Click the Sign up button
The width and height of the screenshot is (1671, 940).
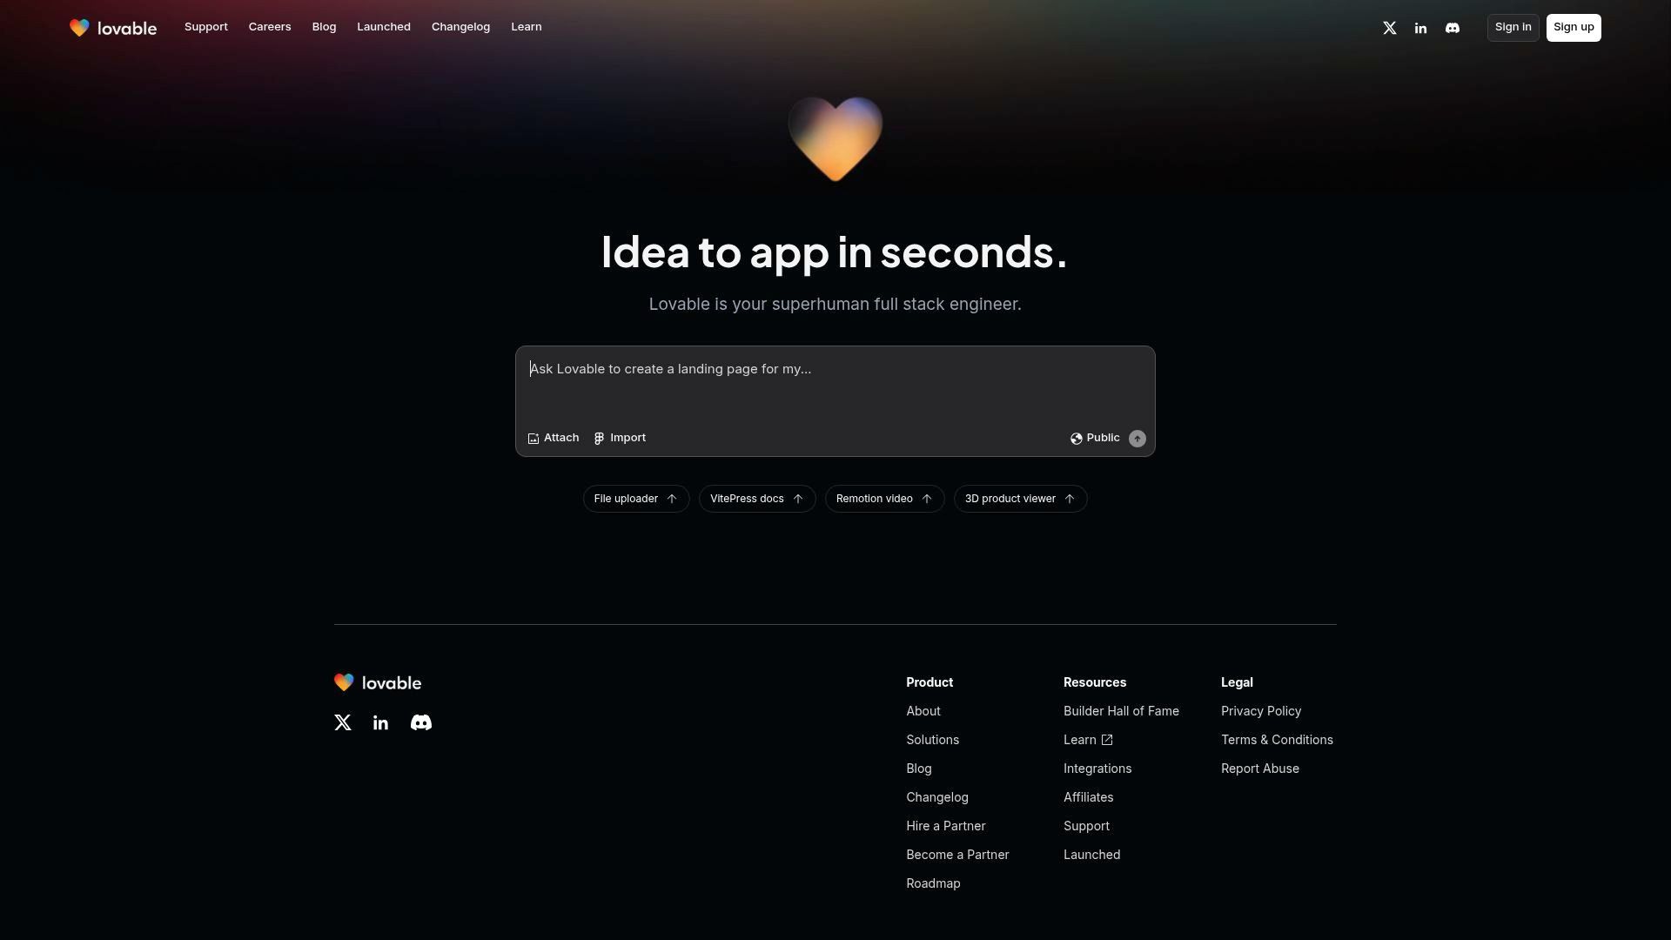[1573, 27]
